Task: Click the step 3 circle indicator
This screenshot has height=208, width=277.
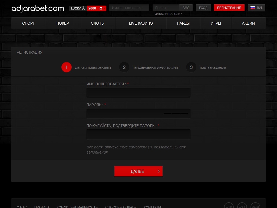Action: click(x=191, y=67)
